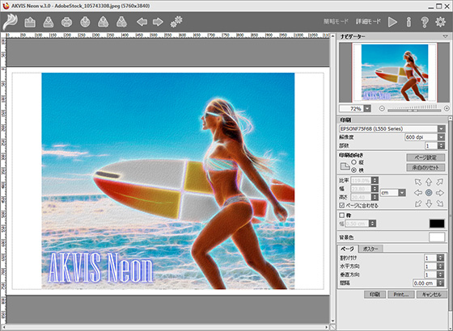This screenshot has height=331, width=453.
Task: Click the AKVIS home logo icon
Action: pyautogui.click(x=10, y=22)
